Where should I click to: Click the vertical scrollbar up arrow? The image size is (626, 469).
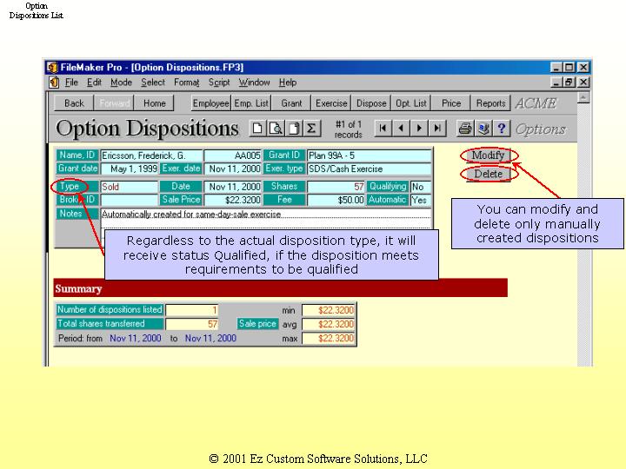(x=583, y=97)
